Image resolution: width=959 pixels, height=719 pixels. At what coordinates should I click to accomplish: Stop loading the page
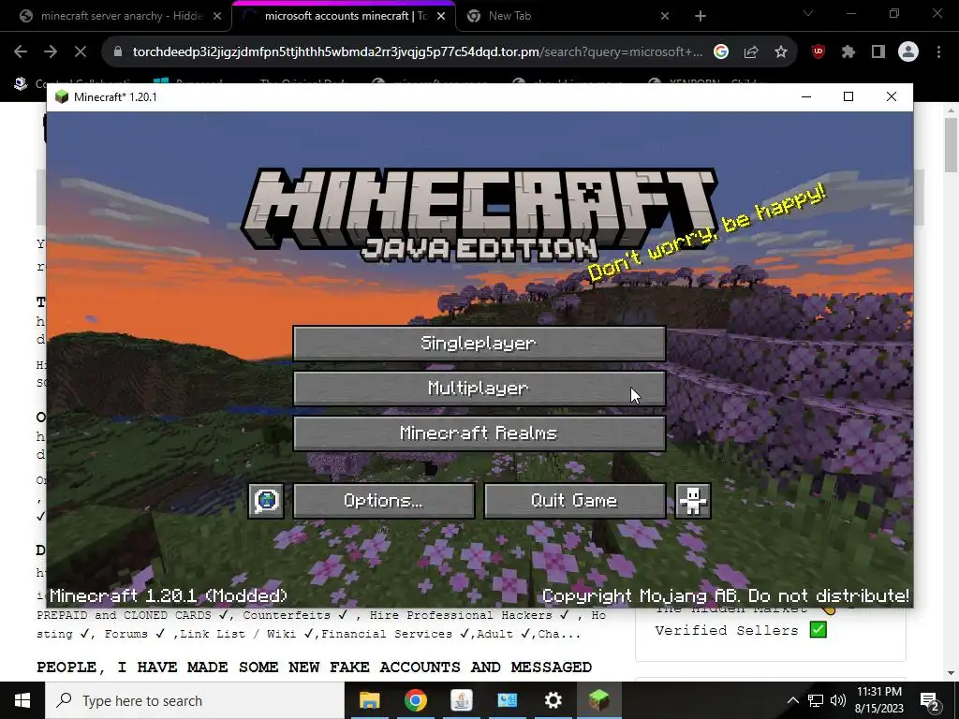tap(81, 52)
